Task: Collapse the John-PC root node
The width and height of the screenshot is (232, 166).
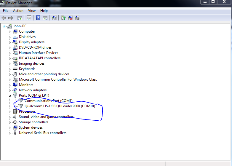Action: tap(4, 26)
